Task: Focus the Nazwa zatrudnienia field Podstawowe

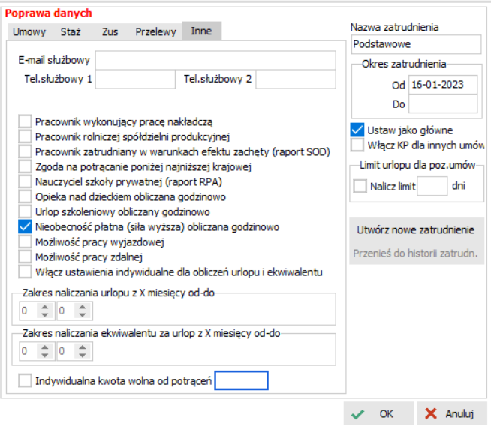Action: 415,44
